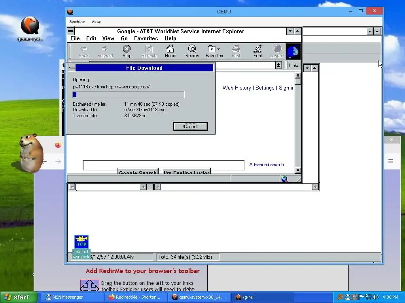405x303 pixels.
Task: Maximize IE with title bar up arrow
Action: [297, 31]
